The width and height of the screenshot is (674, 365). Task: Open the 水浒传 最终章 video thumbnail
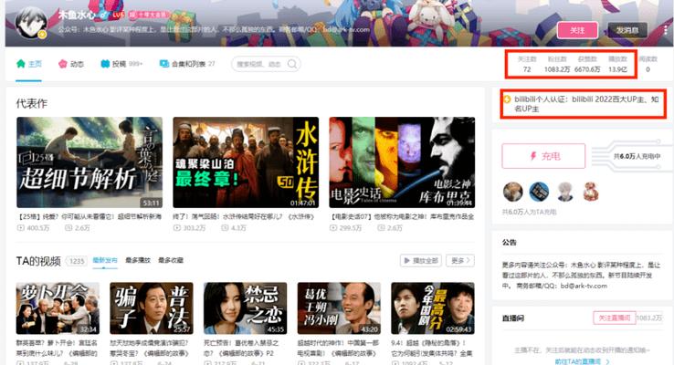[246, 162]
